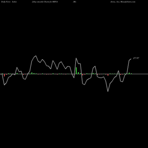Click the tallest green force bar
Image resolution: width=148 pixels, height=148 pixels.
pos(76,71)
